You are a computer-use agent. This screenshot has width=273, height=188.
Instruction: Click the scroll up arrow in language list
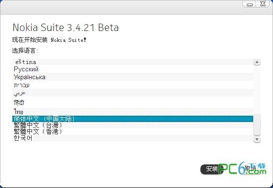[257, 62]
